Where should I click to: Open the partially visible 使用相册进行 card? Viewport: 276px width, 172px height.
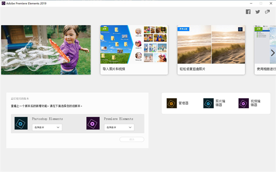pos(265,50)
